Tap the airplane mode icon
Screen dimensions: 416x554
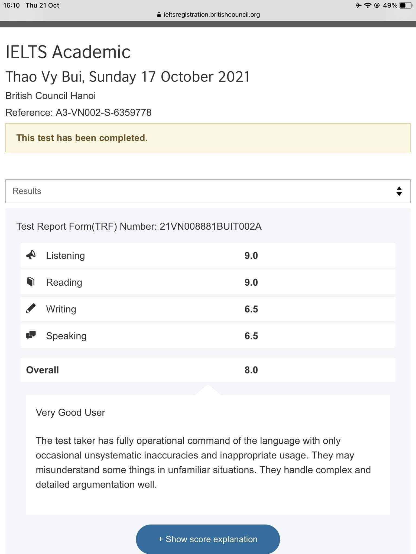(x=358, y=5)
